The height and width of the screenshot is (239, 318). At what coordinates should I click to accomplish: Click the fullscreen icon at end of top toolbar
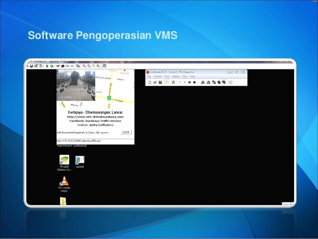pyautogui.click(x=105, y=66)
